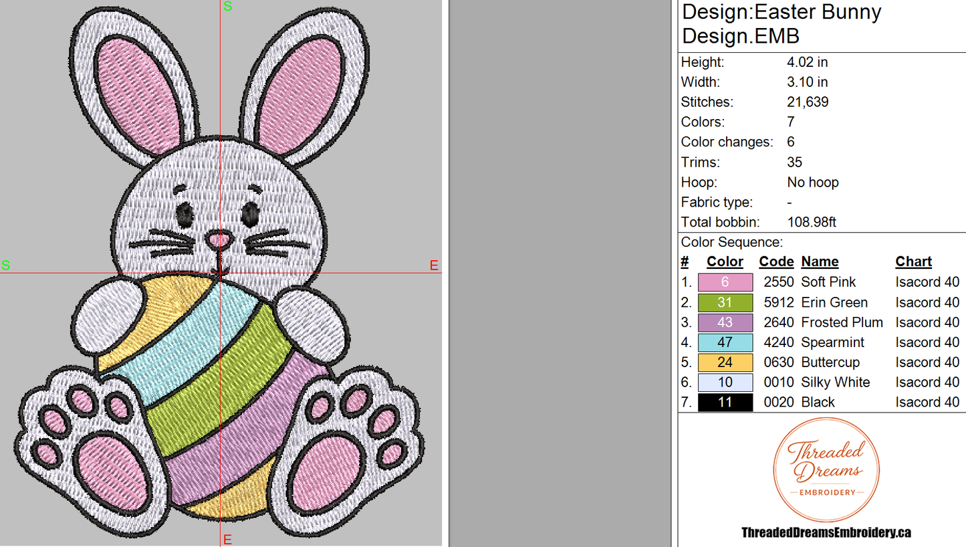
Task: Click the 'Silky White' thread name
Action: (836, 382)
